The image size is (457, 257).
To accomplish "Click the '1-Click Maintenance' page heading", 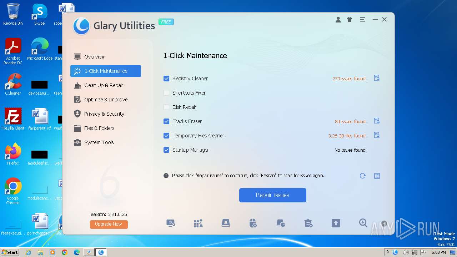I will (195, 56).
